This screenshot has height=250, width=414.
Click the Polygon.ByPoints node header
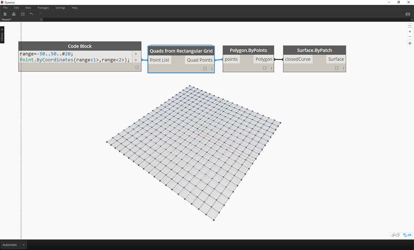click(x=248, y=50)
